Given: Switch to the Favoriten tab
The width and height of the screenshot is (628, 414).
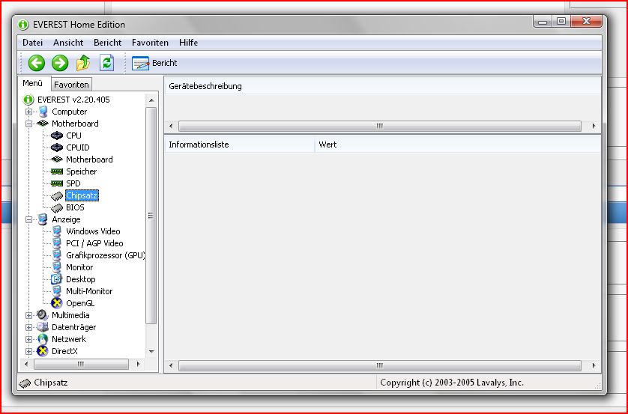Looking at the screenshot, I should click(x=72, y=85).
